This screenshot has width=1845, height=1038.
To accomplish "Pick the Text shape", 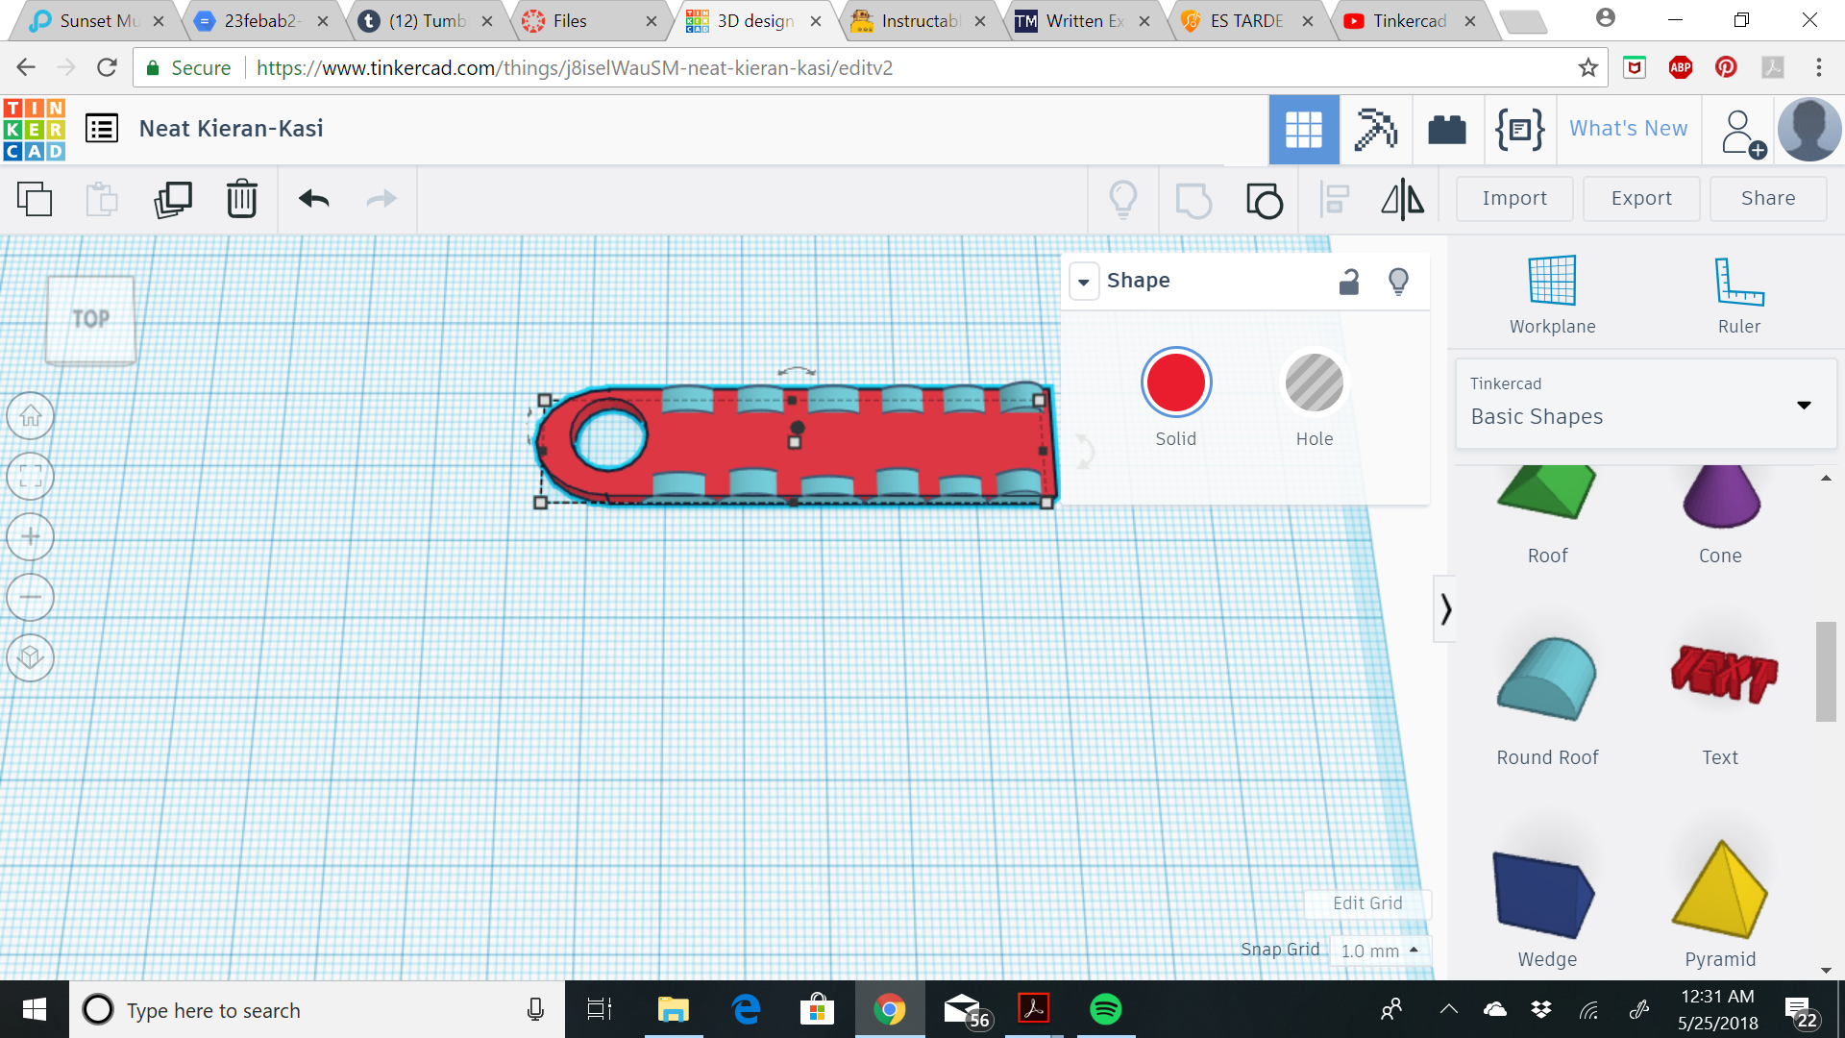I will [x=1720, y=701].
